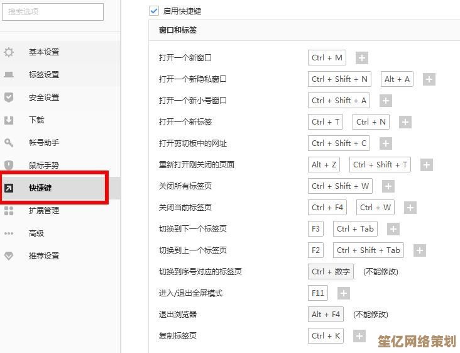Click the 帐号助手 key icon
The height and width of the screenshot is (353, 460).
pos(9,143)
